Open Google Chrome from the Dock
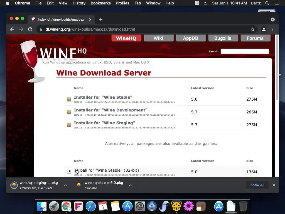Image resolution: width=285 pixels, height=214 pixels. tap(66, 206)
